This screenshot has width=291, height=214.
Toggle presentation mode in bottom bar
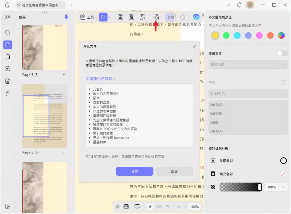[137, 207]
